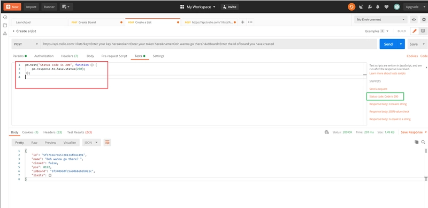
Task: Click the Import button
Action: click(31, 7)
